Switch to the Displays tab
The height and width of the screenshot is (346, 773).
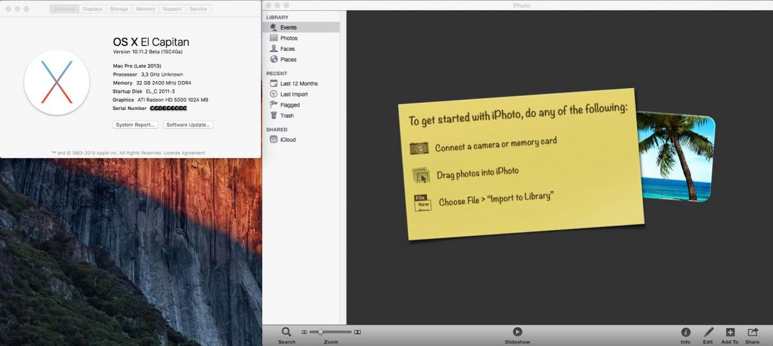pyautogui.click(x=93, y=9)
